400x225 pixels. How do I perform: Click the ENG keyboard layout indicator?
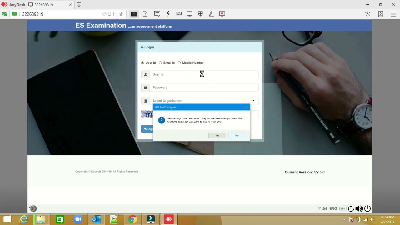click(x=333, y=209)
